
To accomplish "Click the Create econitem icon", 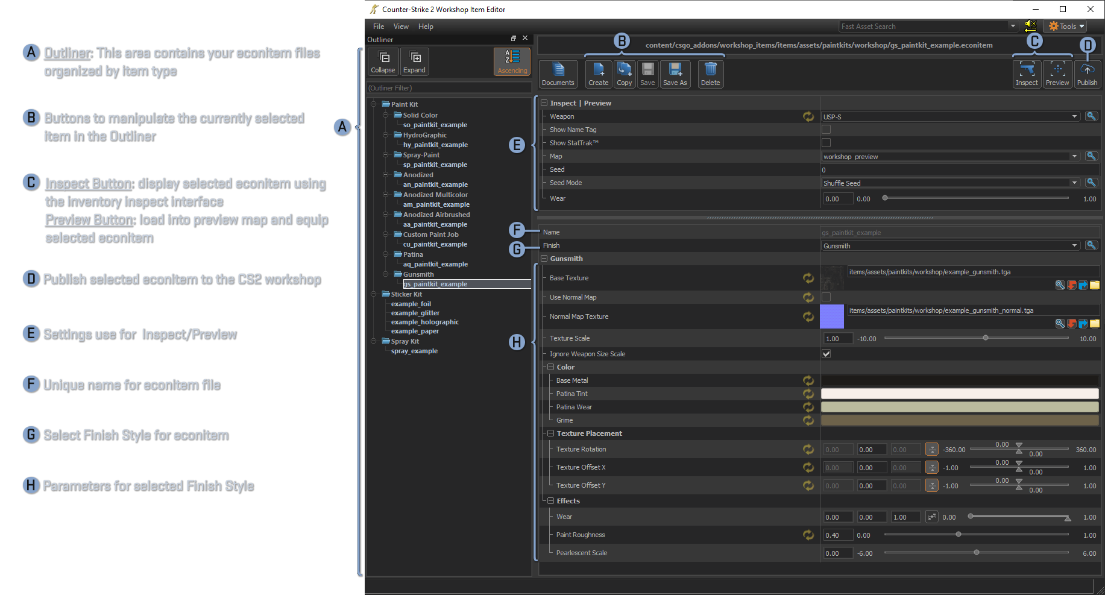I will click(x=598, y=74).
